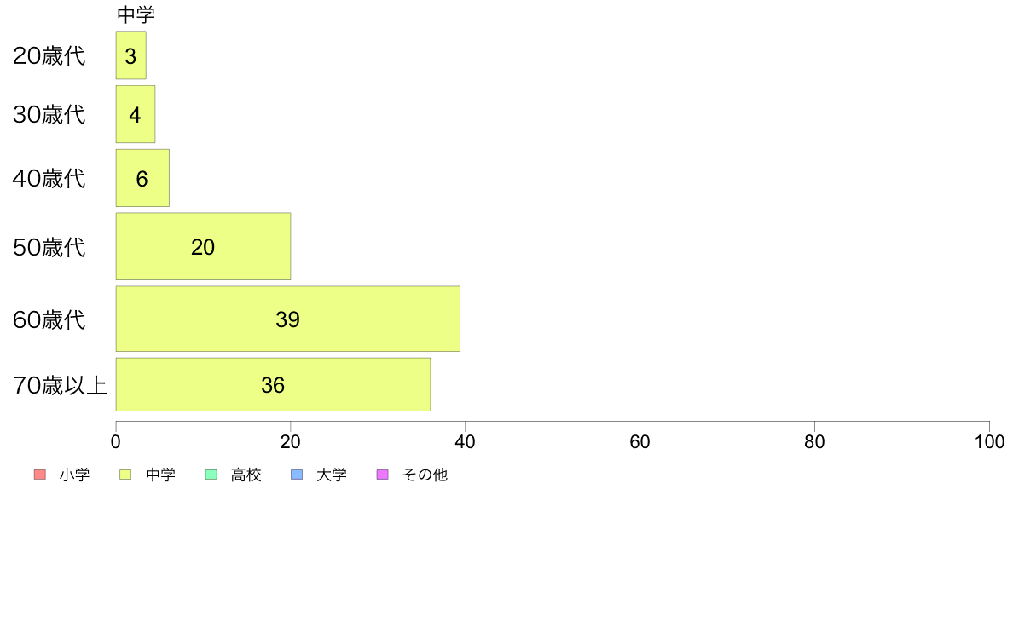Click the magenta その他 legend swatch

click(383, 475)
